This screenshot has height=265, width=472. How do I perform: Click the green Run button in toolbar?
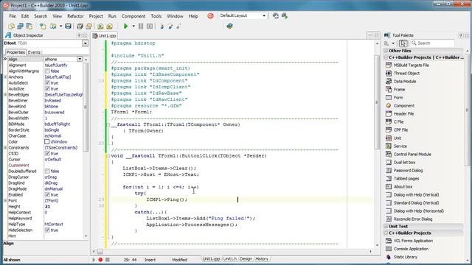click(x=125, y=26)
